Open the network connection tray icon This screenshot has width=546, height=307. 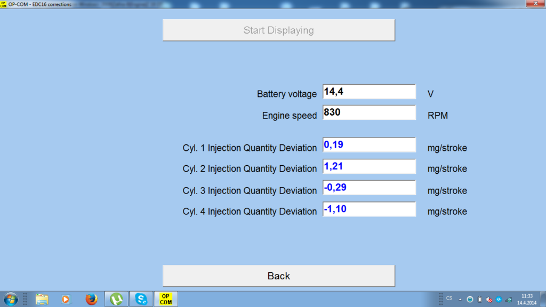tap(508, 300)
